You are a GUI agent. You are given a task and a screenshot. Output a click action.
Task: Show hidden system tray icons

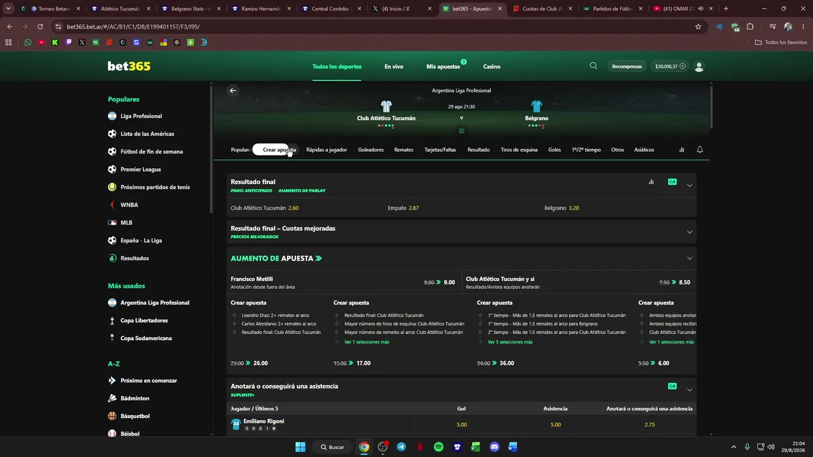coord(734,447)
